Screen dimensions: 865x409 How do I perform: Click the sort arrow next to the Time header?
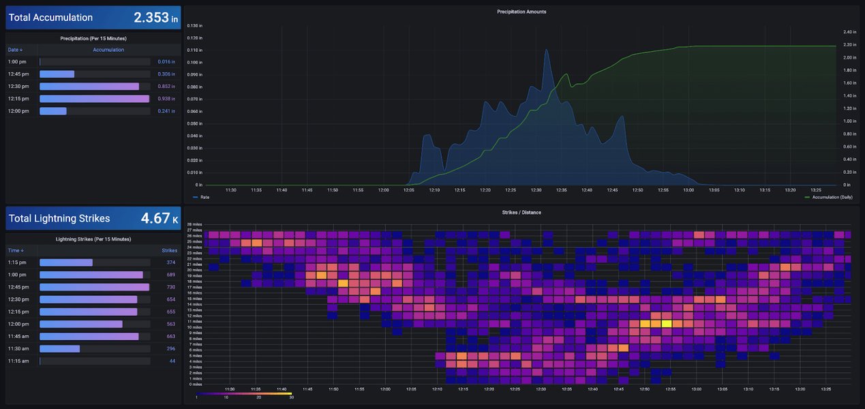point(21,249)
